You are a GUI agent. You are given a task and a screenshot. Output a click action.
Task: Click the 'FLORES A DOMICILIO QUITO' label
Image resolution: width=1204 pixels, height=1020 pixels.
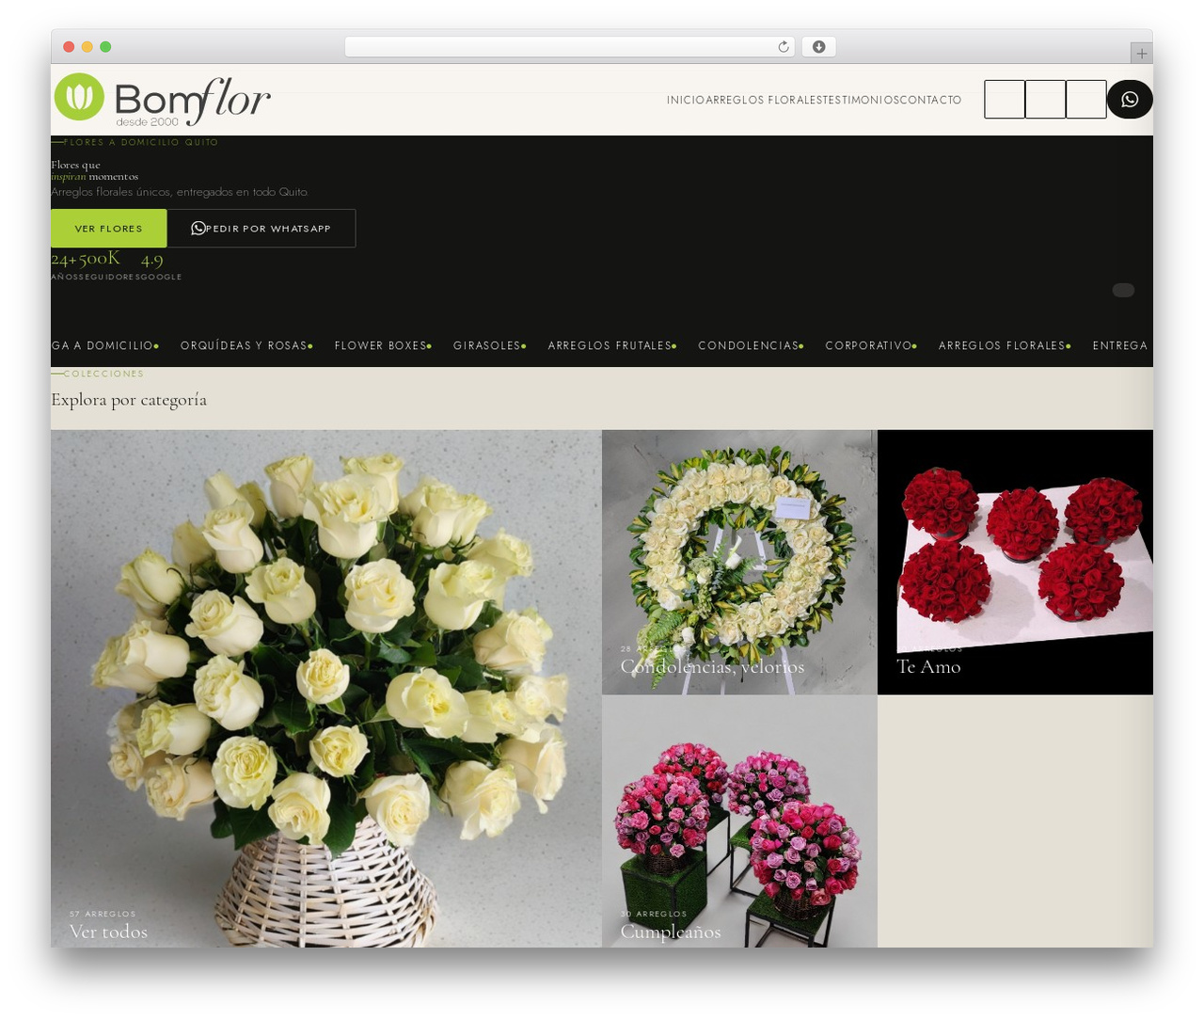[141, 142]
